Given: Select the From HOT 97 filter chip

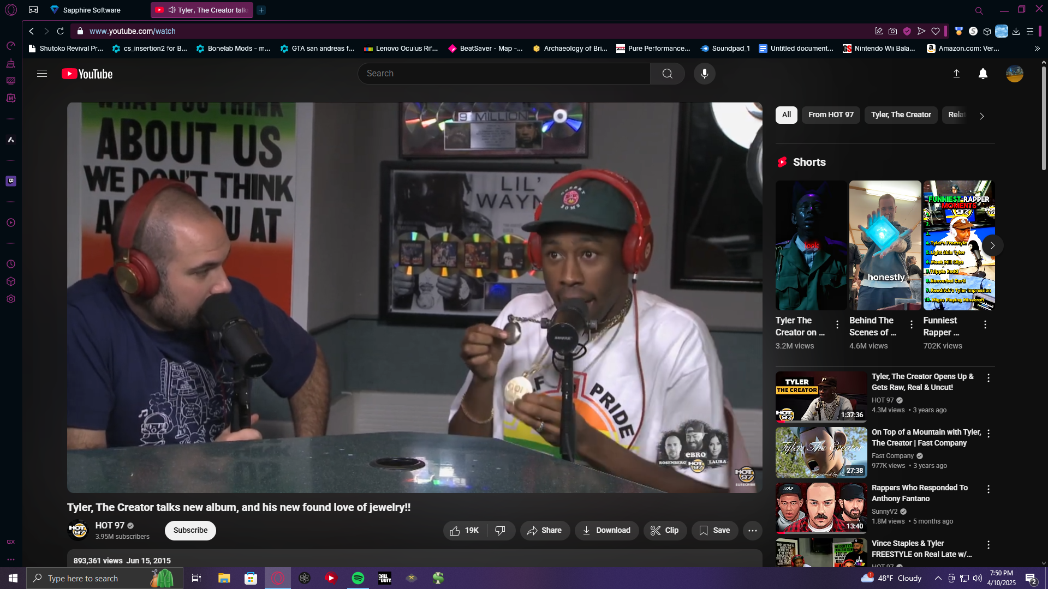Looking at the screenshot, I should coord(830,115).
